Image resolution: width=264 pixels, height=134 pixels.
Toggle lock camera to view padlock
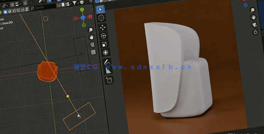click(x=255, y=32)
